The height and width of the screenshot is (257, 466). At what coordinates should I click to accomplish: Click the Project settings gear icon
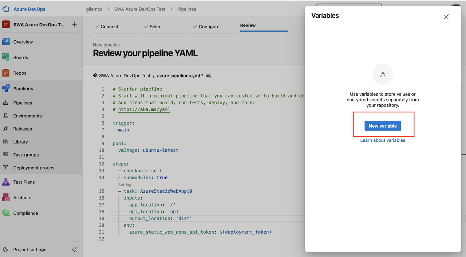coord(6,250)
